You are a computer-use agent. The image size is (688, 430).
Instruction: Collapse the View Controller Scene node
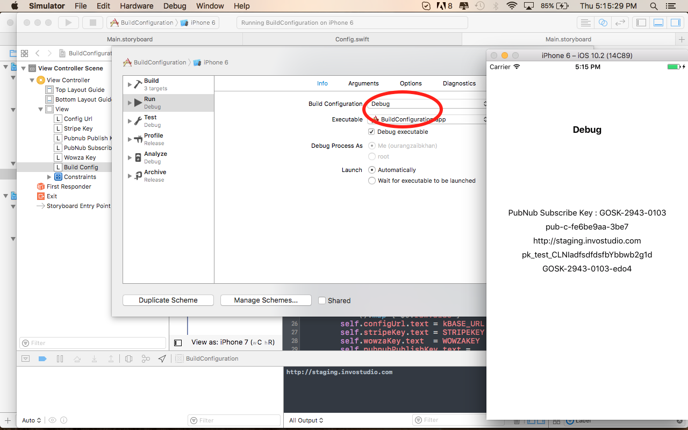[24, 68]
